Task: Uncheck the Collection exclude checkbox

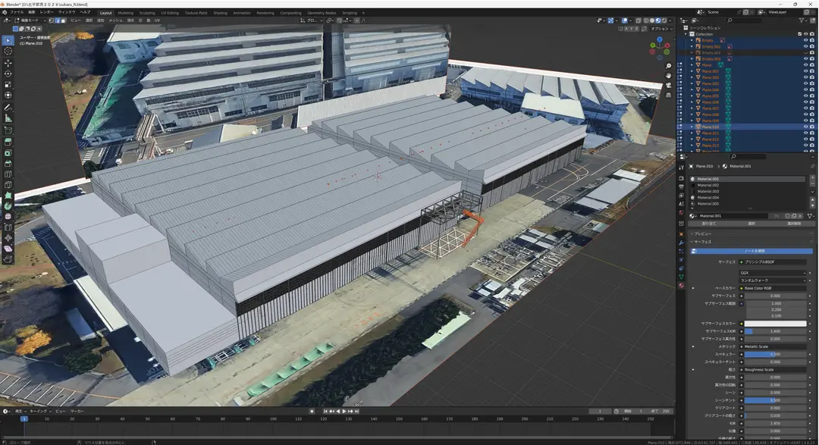Action: [799, 34]
